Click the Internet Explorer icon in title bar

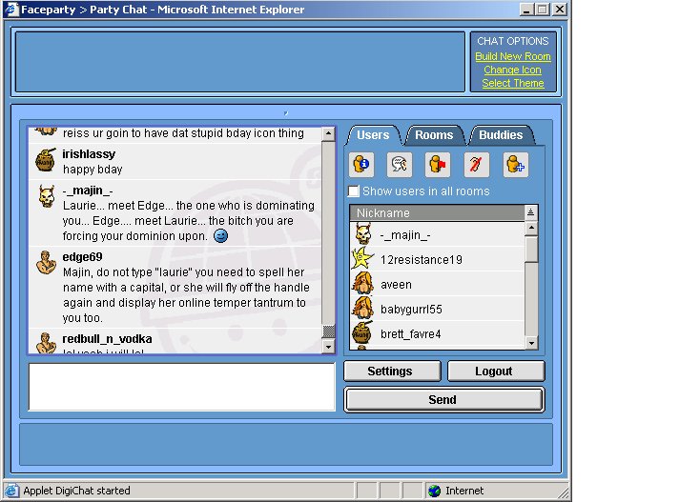point(11,10)
